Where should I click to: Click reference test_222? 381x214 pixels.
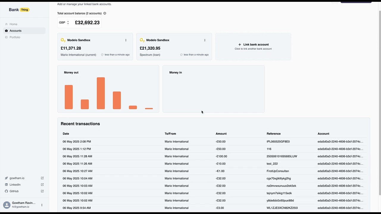coord(272,164)
